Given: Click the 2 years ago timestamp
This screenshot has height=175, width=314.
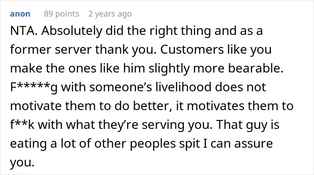Looking at the screenshot, I should click(110, 14).
